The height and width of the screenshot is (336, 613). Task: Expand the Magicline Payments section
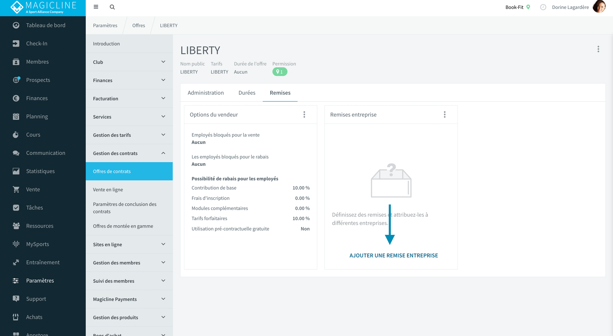129,299
